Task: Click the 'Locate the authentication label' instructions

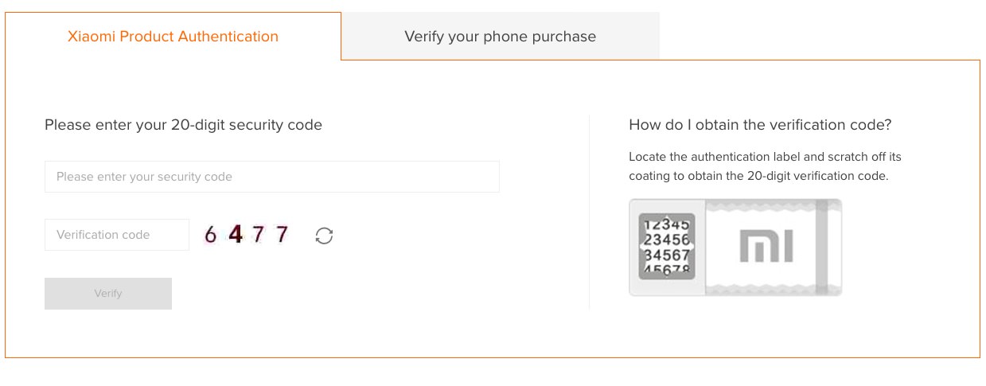Action: pos(765,166)
